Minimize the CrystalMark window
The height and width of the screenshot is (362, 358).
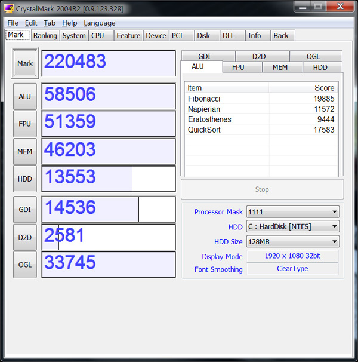tap(302, 7)
